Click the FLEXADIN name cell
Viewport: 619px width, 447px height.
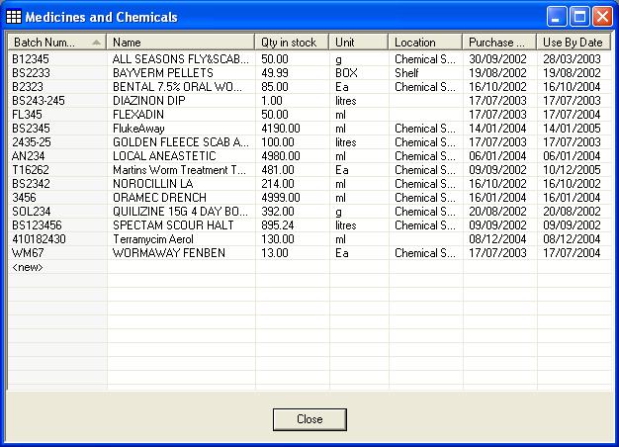click(181, 115)
